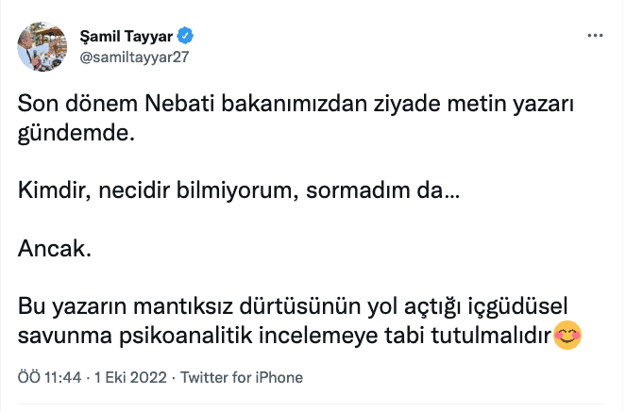626x411 pixels.
Task: Click the ÖÖ 11:44 timestamp
Action: point(50,377)
